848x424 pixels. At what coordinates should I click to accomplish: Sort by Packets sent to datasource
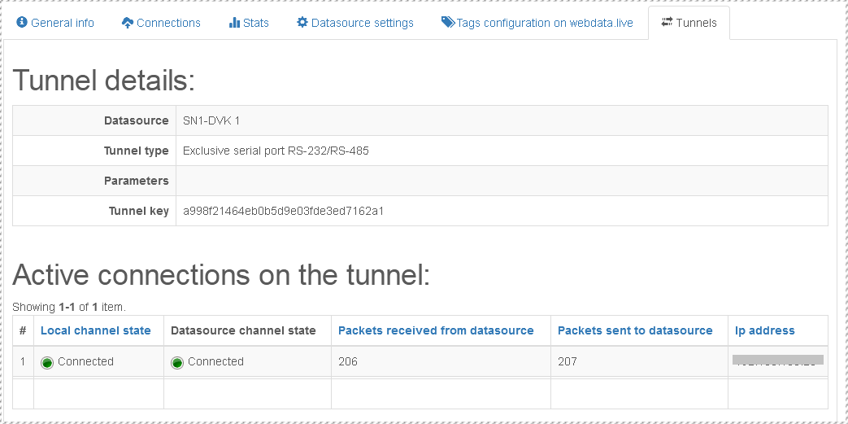(635, 330)
